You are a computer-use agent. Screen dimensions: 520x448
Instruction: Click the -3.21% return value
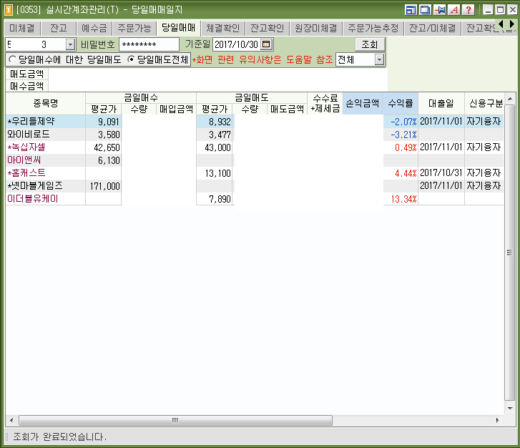tap(403, 135)
